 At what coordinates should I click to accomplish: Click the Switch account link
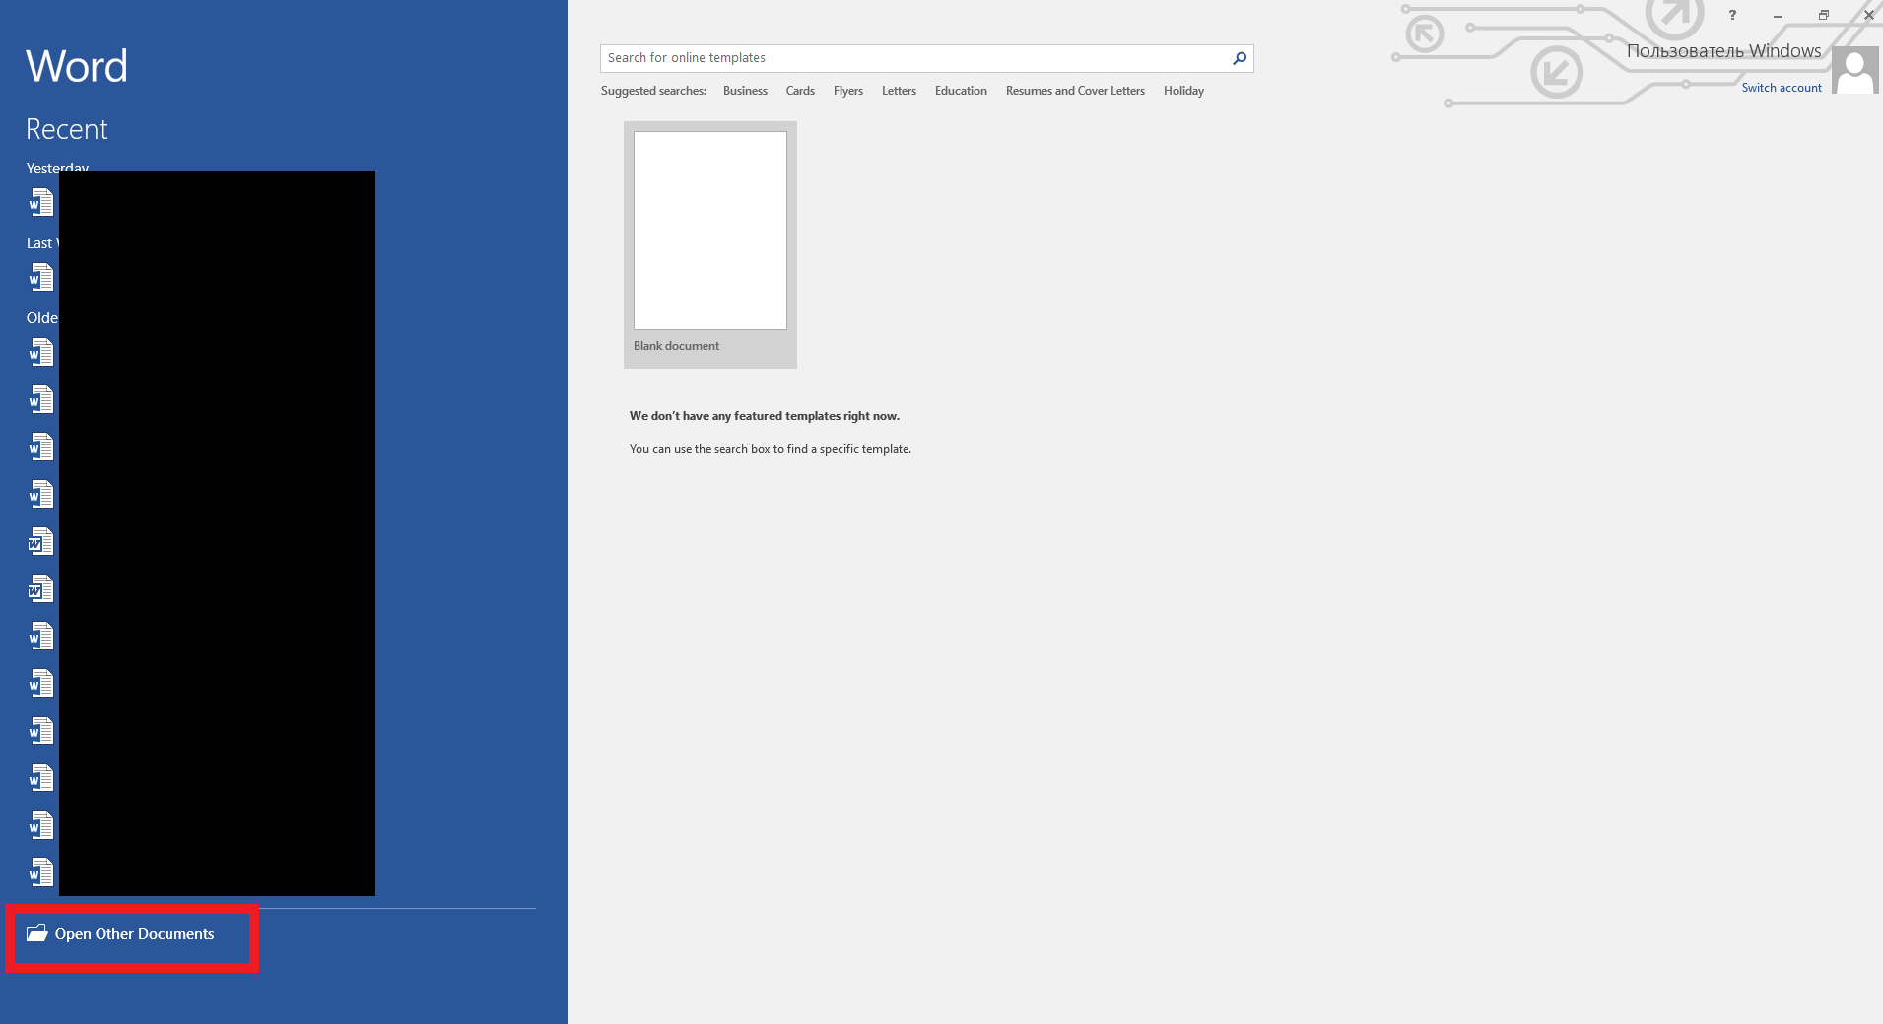1782,88
